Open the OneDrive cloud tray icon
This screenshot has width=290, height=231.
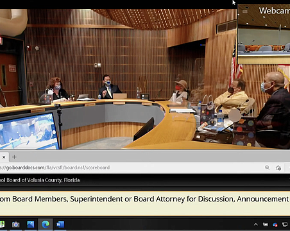[x=275, y=225]
